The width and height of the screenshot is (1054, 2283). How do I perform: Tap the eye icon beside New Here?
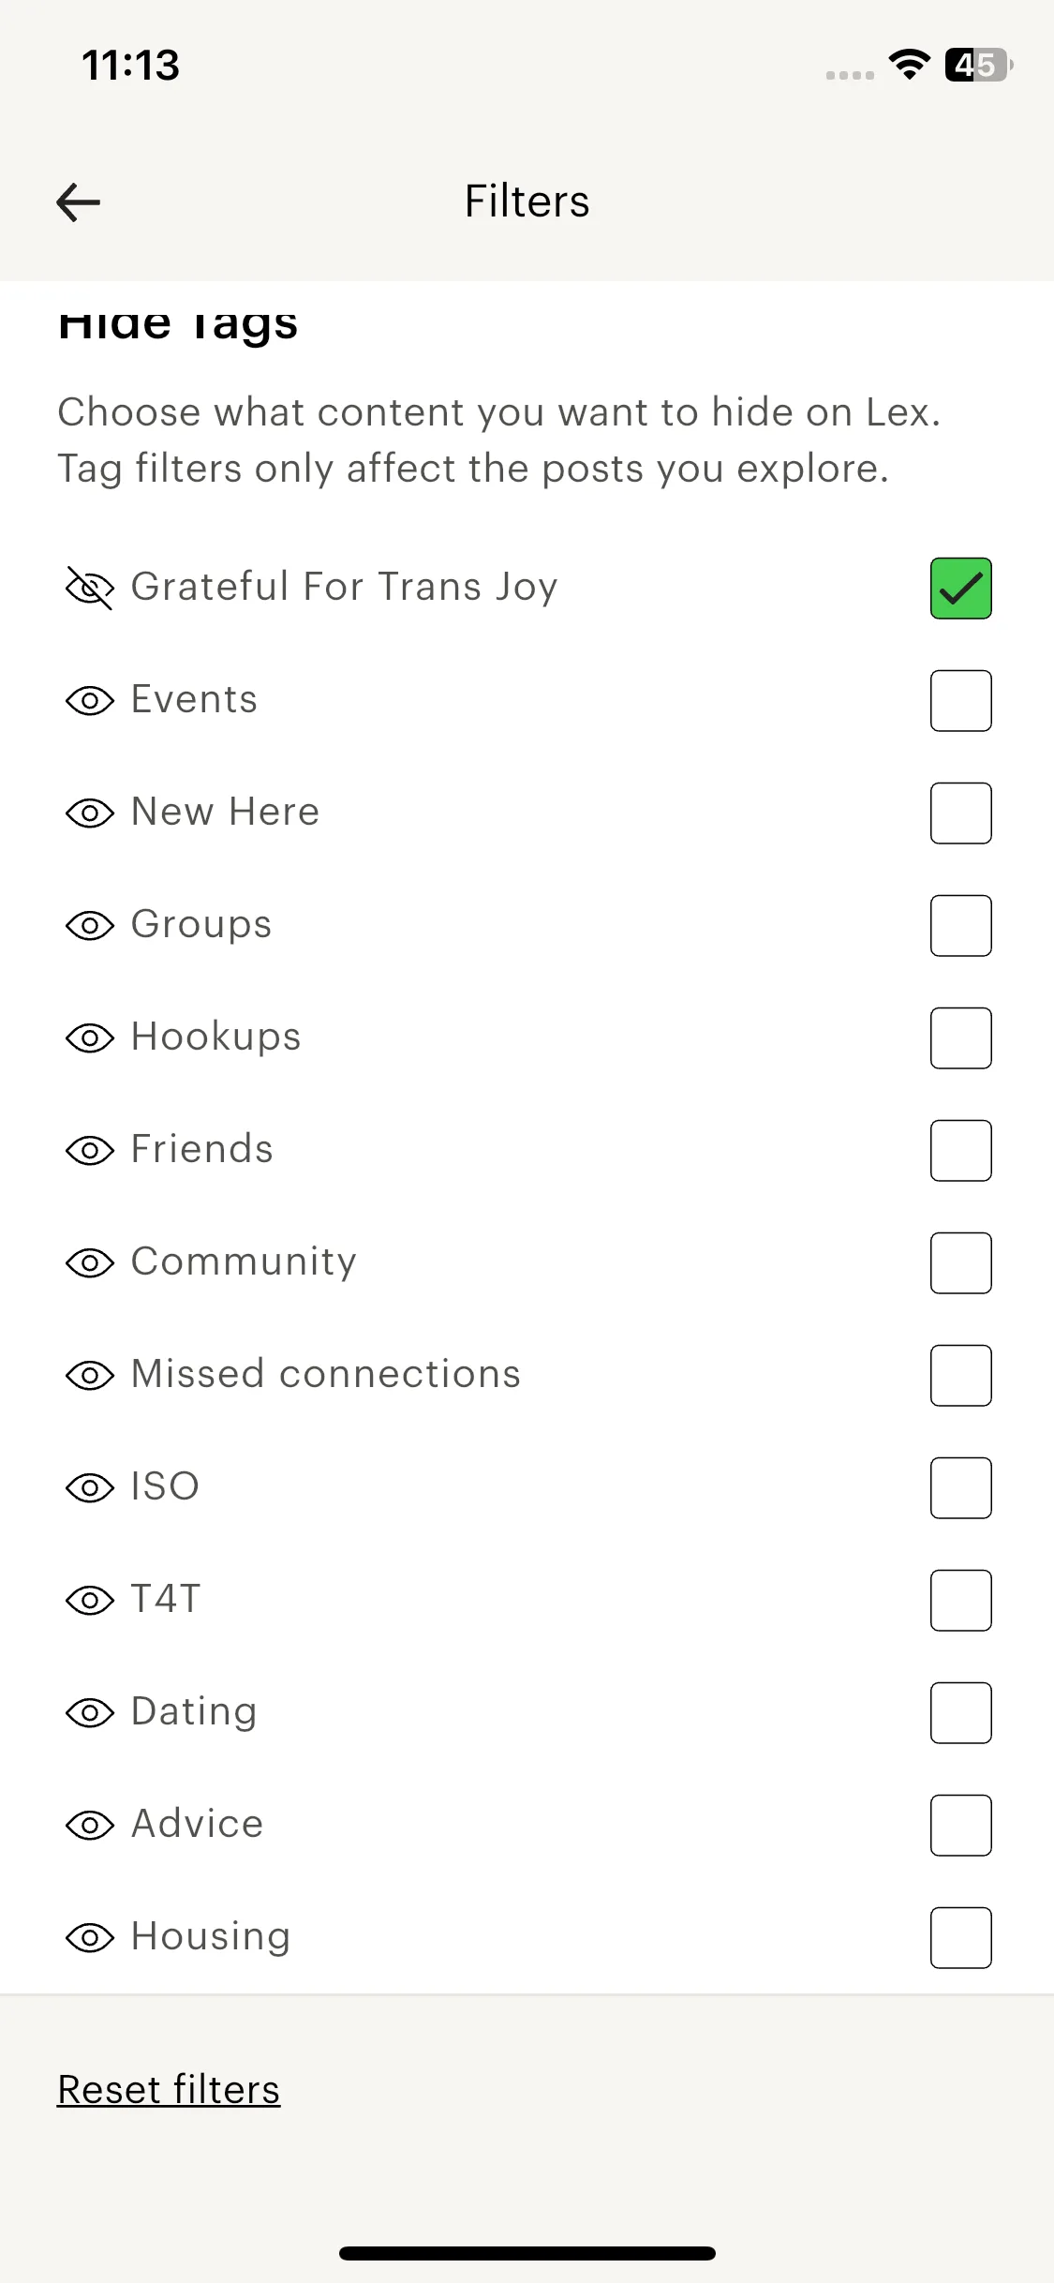(90, 813)
